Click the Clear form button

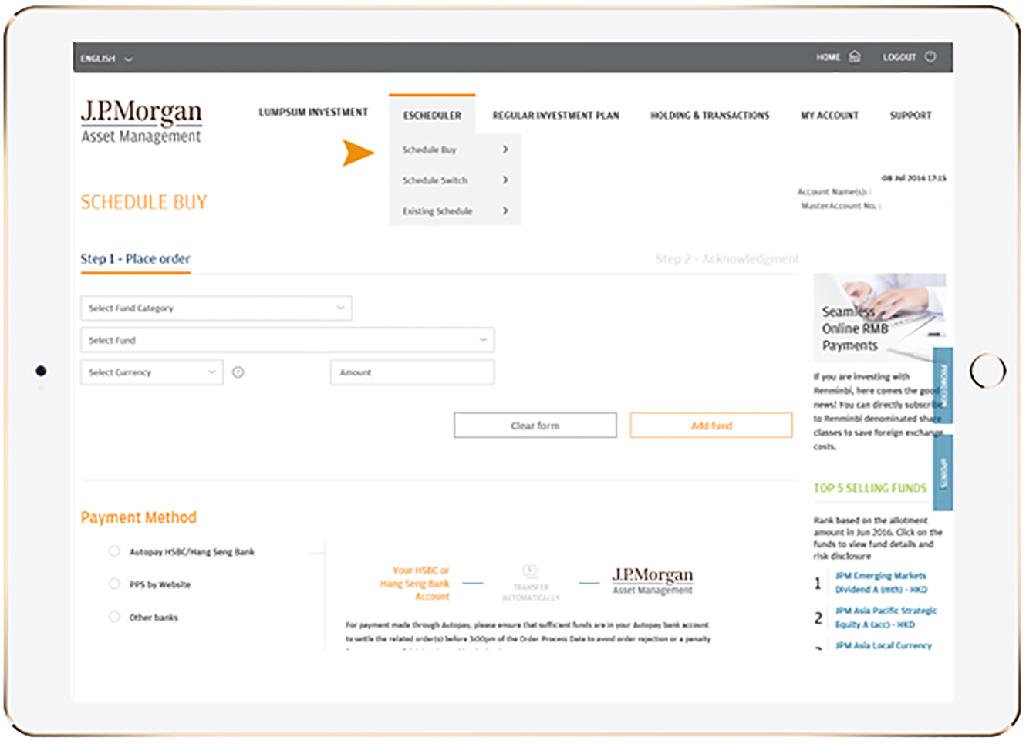[x=535, y=426]
